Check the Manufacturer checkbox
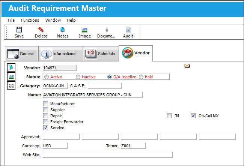 [45, 103]
